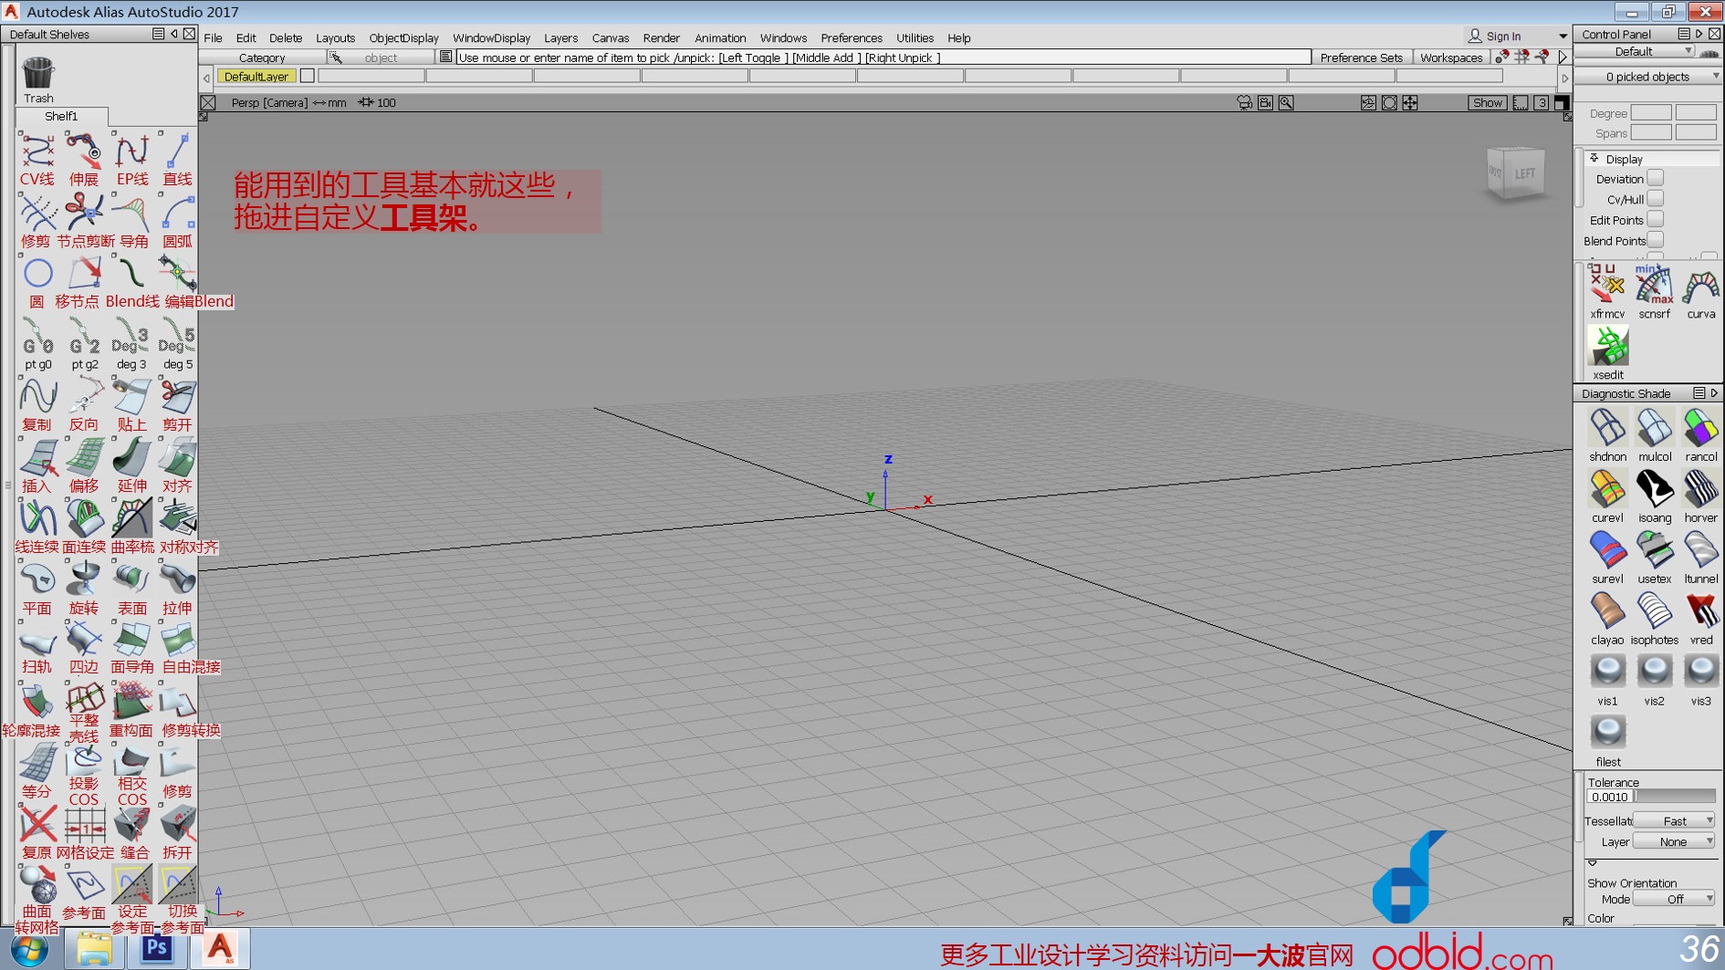Open the Layouts menu

(x=335, y=38)
